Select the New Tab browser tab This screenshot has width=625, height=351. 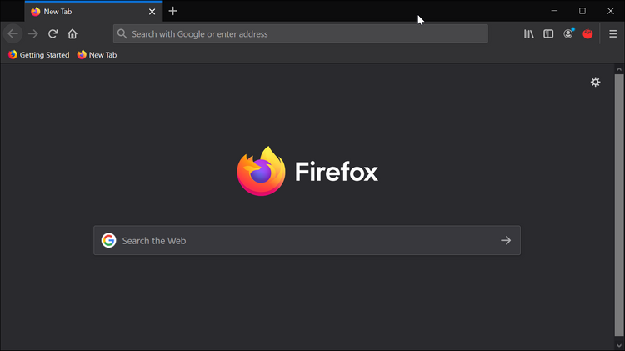[93, 11]
